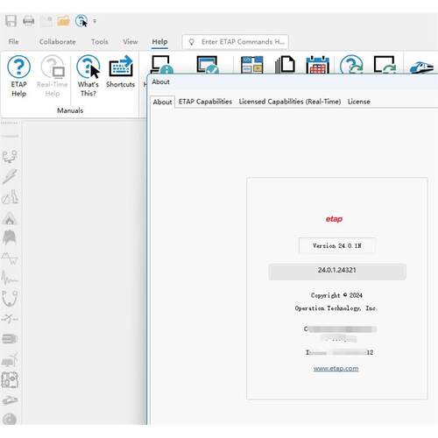
Task: Expand the quick access toolbar customize arrow
Action: [x=95, y=21]
